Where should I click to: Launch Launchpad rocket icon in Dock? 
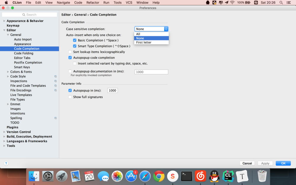(x=62, y=176)
